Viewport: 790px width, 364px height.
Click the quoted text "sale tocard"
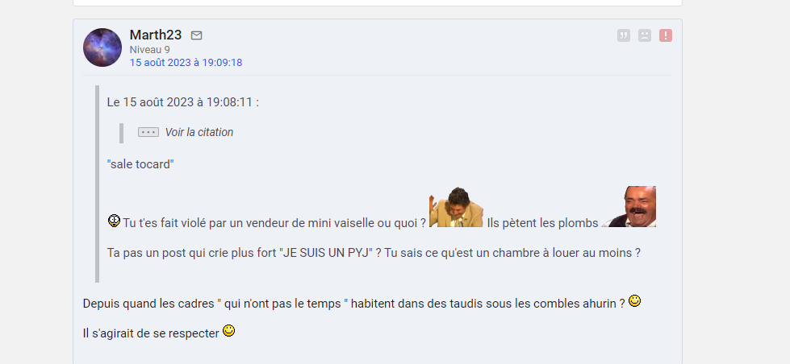[x=140, y=164]
